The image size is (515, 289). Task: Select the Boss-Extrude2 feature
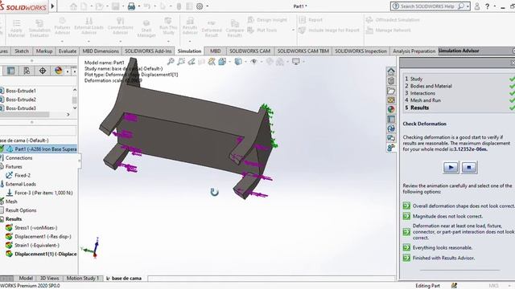point(21,100)
